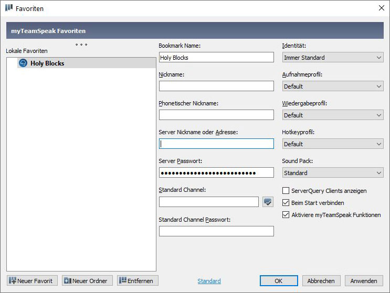This screenshot has height=293, width=390.
Task: Click the Holy Blocks server icon
Action: (x=23, y=63)
